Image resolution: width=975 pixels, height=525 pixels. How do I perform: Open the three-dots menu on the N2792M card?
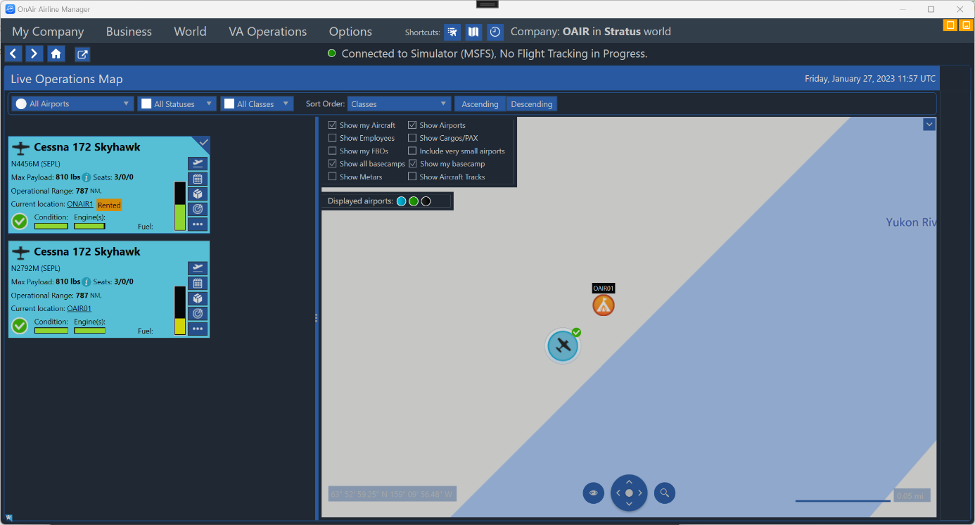click(198, 329)
